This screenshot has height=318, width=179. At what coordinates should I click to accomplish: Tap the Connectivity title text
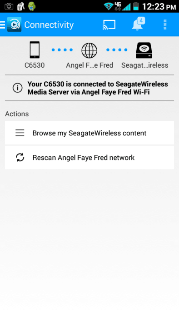coord(49,25)
